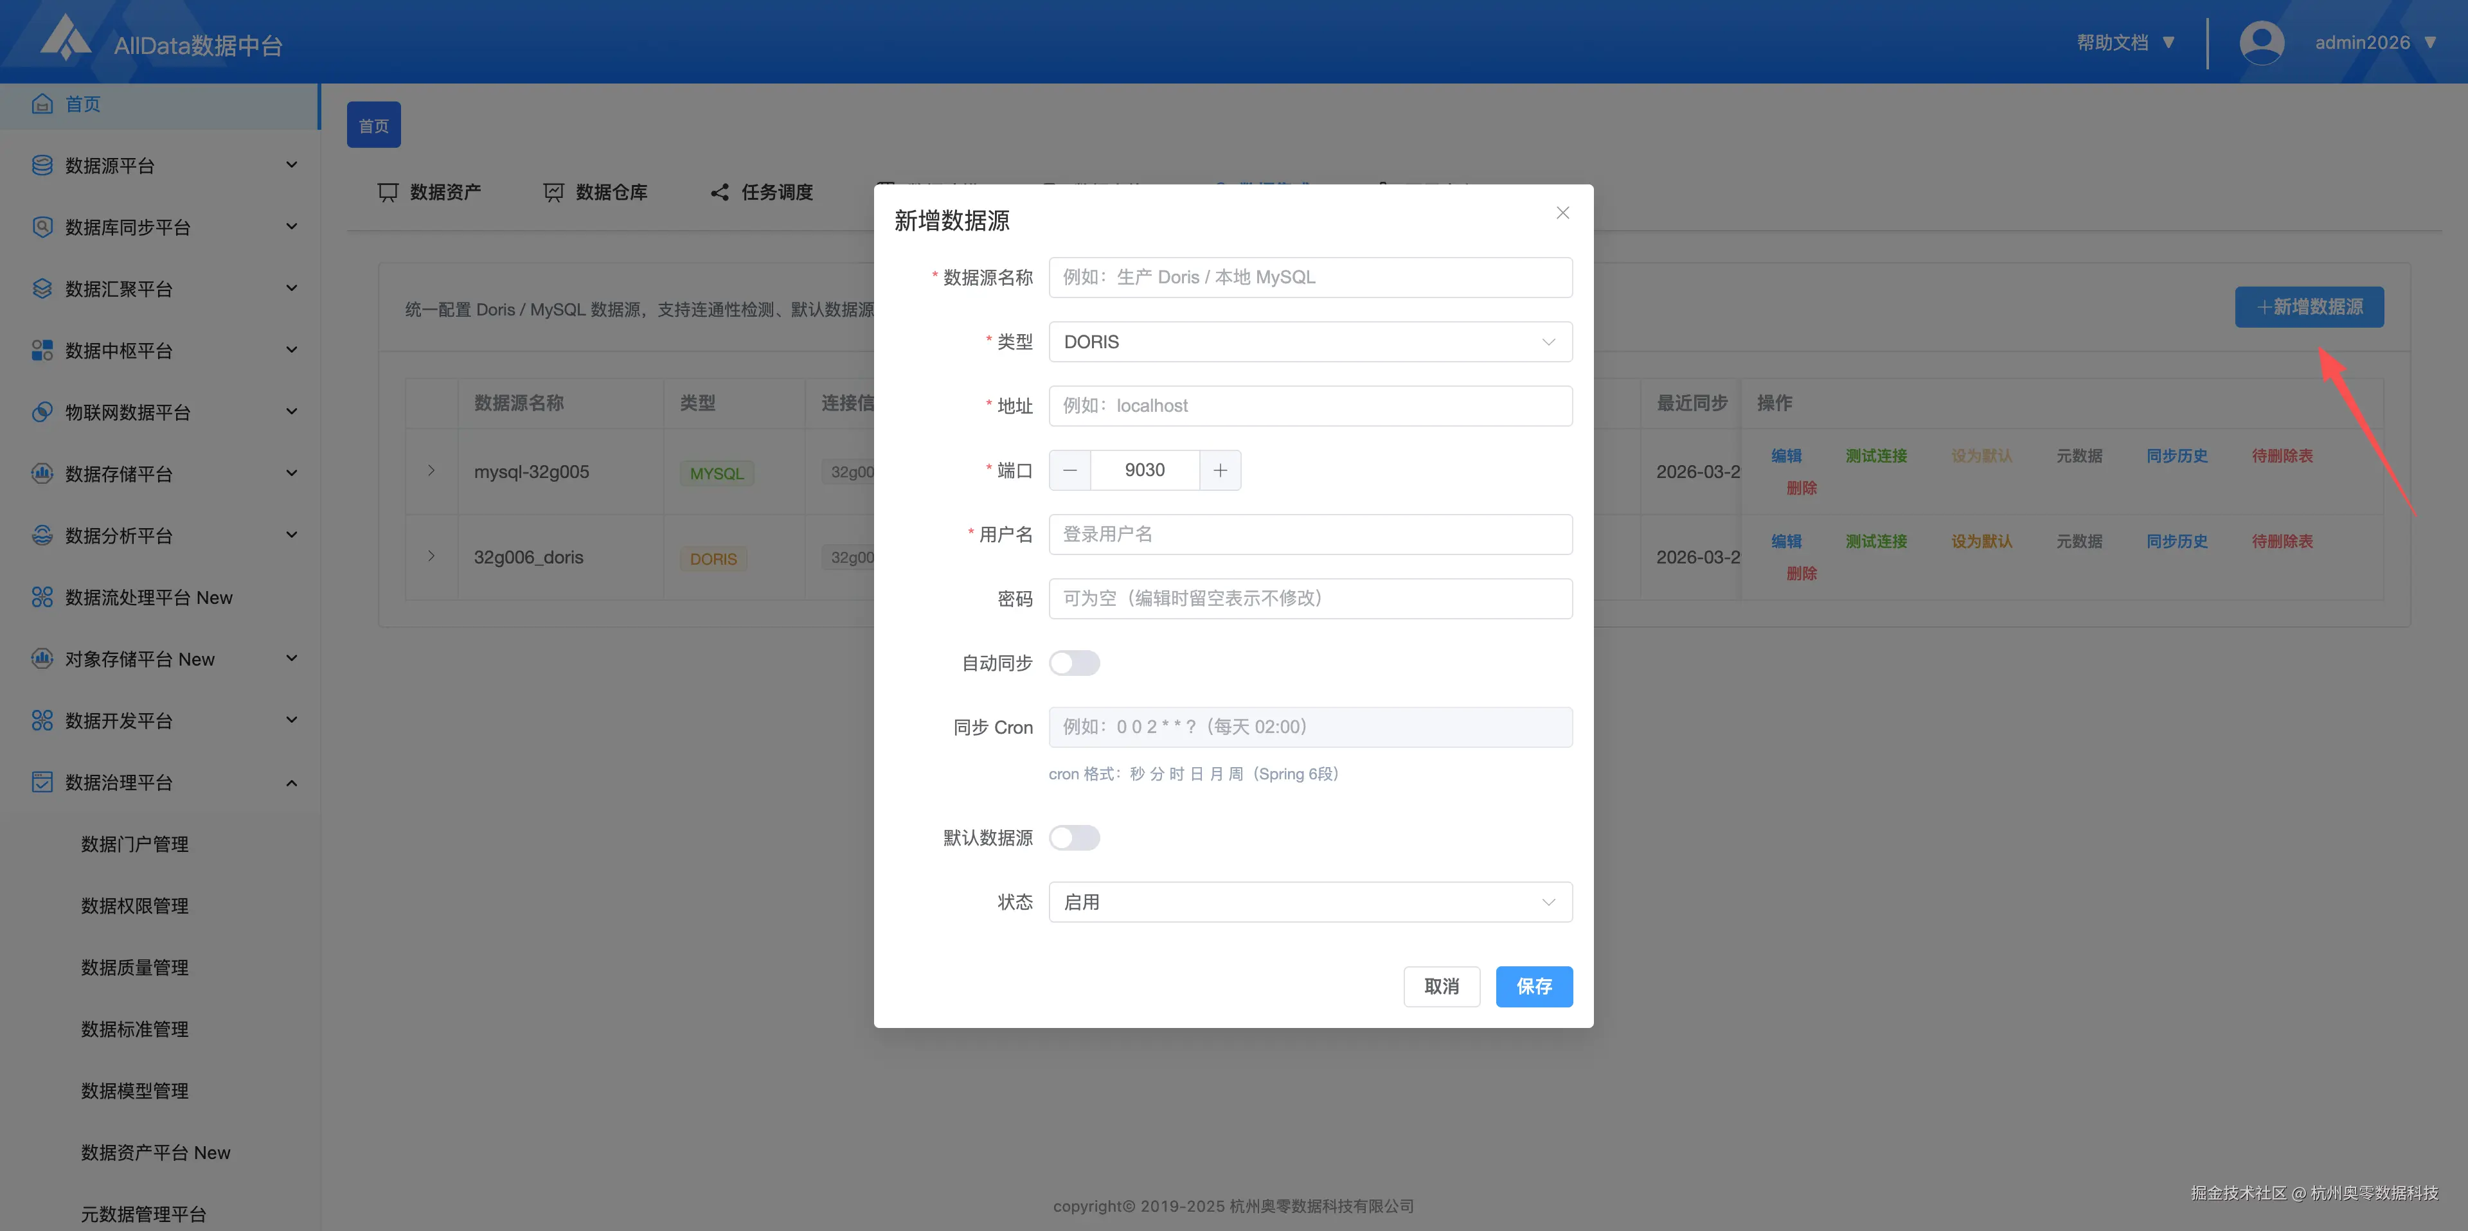This screenshot has height=1231, width=2468.
Task: Close the 新增数据源 dialog with X
Action: (1562, 213)
